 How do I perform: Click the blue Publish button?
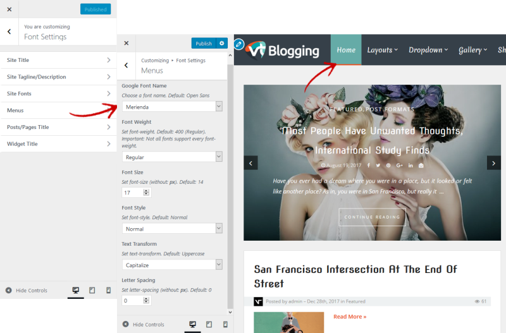[204, 44]
